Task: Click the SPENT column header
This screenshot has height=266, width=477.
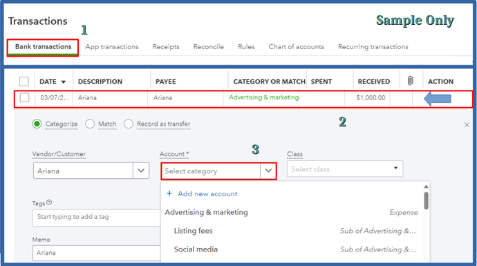Action: pyautogui.click(x=321, y=82)
